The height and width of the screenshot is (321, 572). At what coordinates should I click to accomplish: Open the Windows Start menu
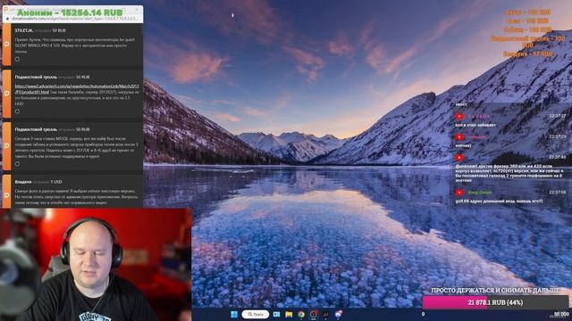coord(234,314)
